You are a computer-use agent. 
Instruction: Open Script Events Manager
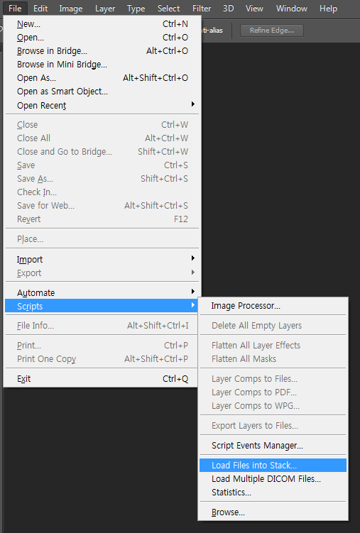[273, 445]
